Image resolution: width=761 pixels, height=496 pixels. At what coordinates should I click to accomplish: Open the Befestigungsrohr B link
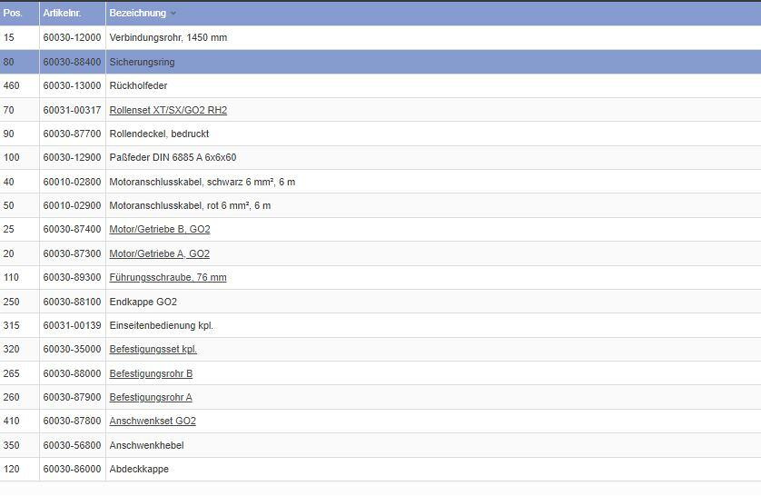click(x=151, y=373)
